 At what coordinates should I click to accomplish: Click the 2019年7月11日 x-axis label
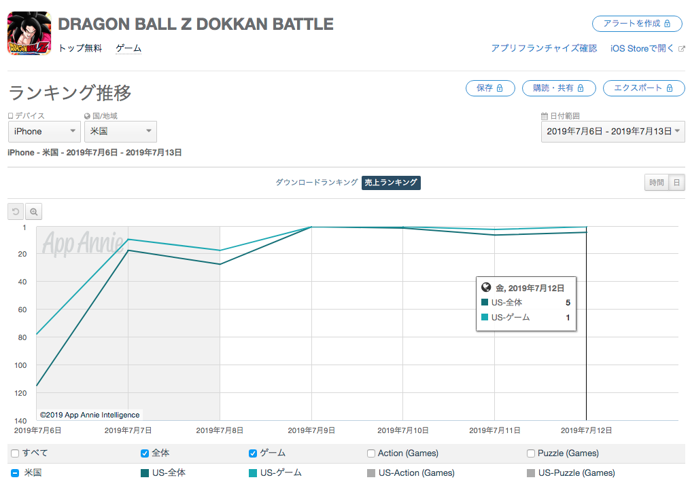495,430
